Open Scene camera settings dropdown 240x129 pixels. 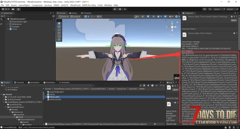pyautogui.click(x=171, y=17)
